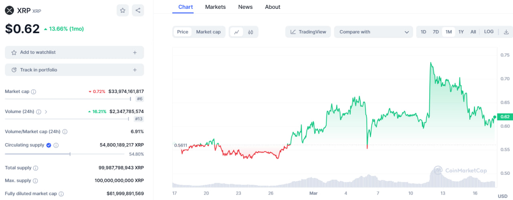Open the Chart tab
Image resolution: width=513 pixels, height=200 pixels.
tap(186, 7)
